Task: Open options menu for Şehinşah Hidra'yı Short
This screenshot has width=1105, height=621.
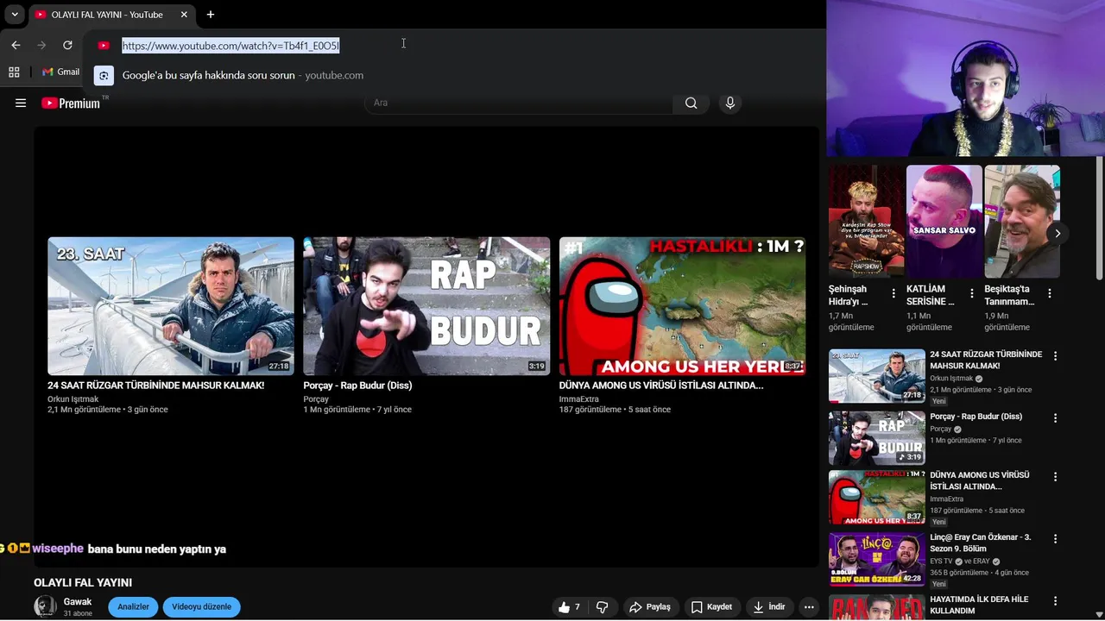Action: click(893, 294)
